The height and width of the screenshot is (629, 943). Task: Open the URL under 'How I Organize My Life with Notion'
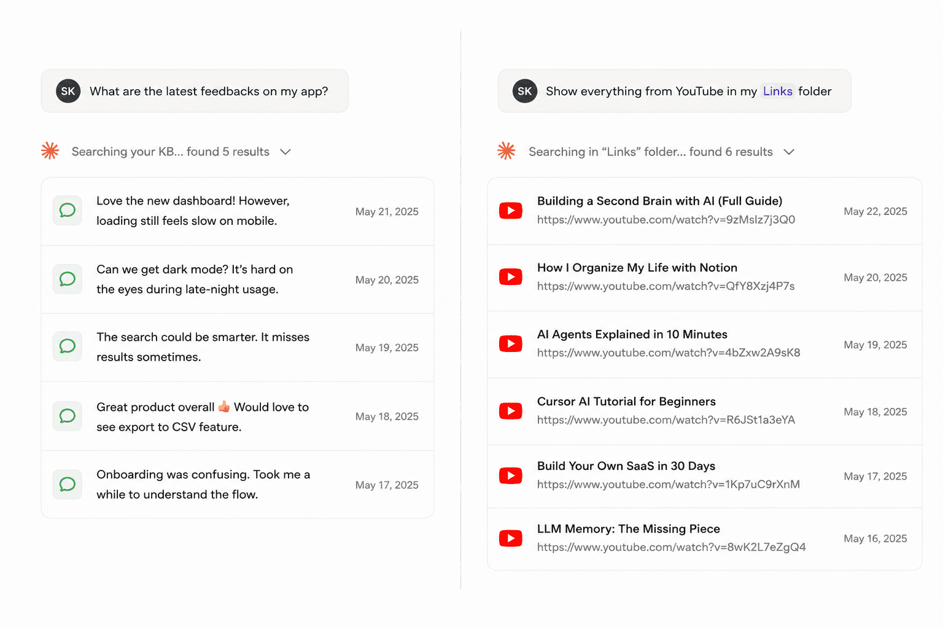[666, 286]
